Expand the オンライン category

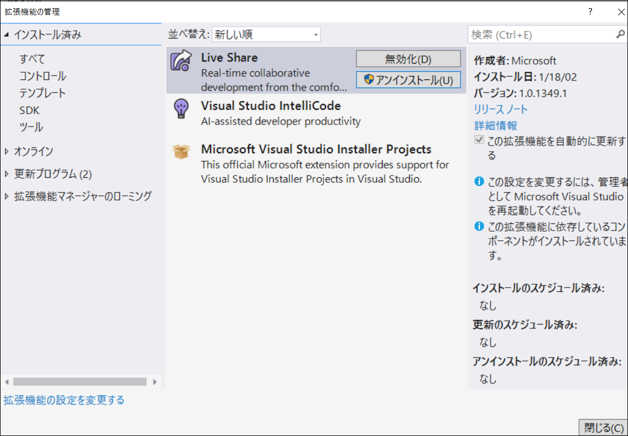(x=7, y=151)
